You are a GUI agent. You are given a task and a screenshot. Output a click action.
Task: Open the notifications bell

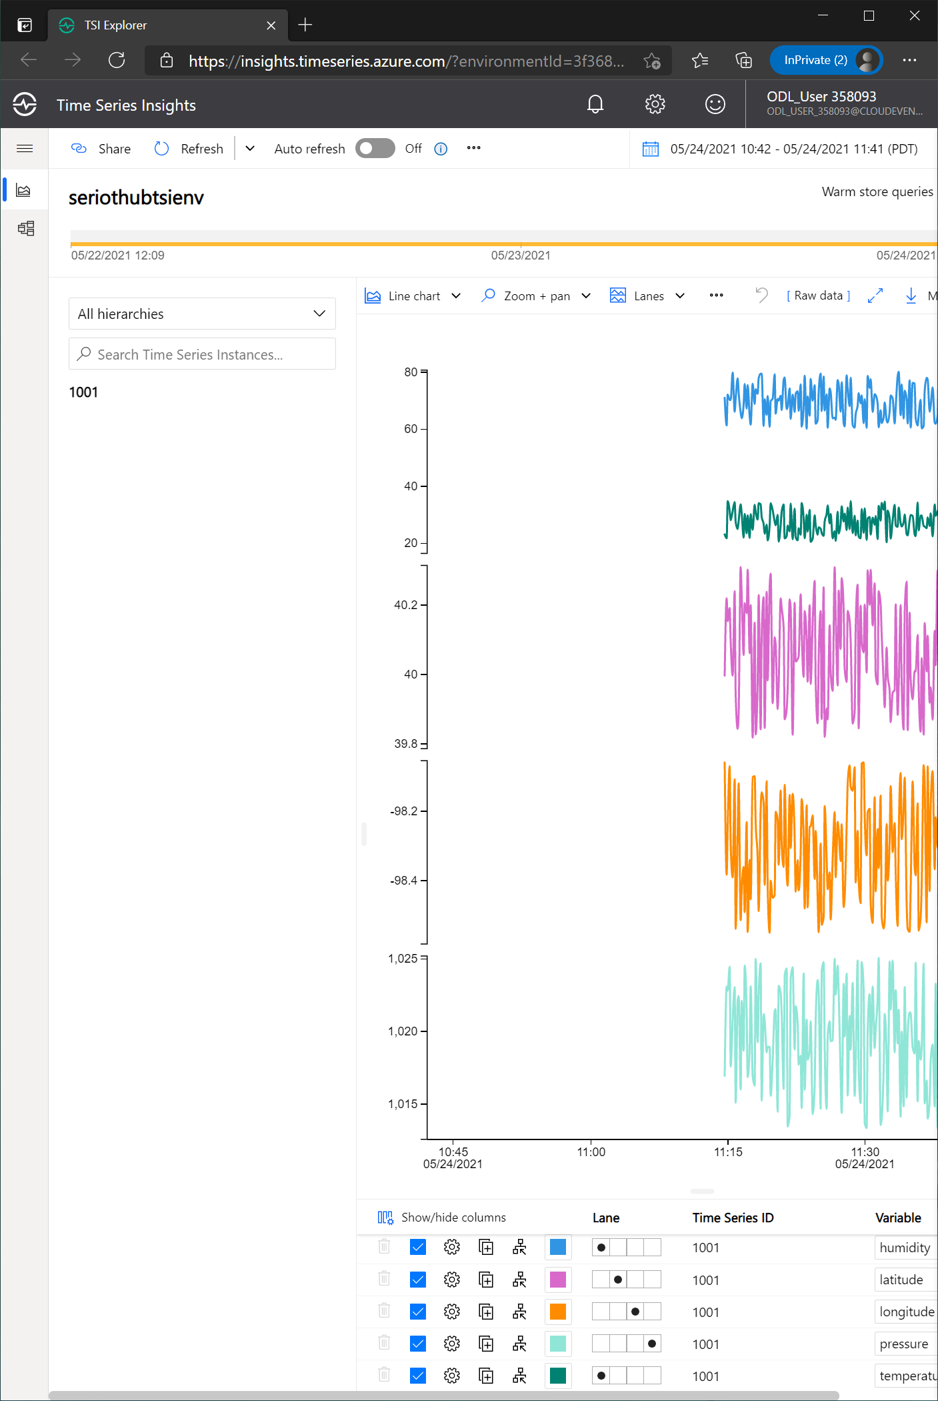pyautogui.click(x=595, y=104)
